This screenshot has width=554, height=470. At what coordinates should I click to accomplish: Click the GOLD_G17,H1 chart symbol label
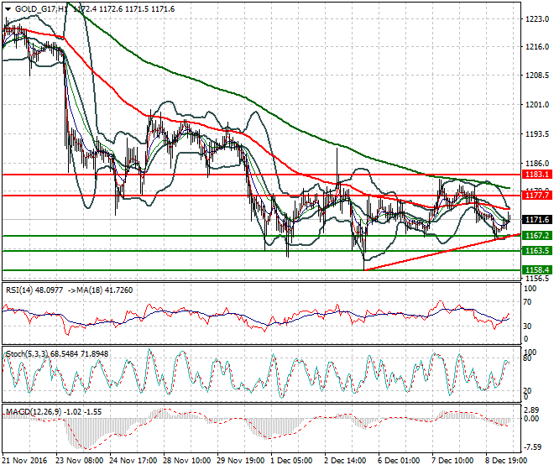[x=41, y=9]
